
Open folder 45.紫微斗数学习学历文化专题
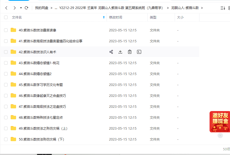(41, 85)
